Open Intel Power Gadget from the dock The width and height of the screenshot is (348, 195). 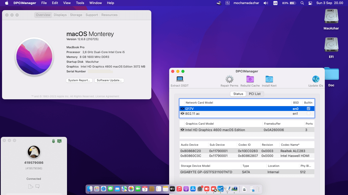(220, 189)
